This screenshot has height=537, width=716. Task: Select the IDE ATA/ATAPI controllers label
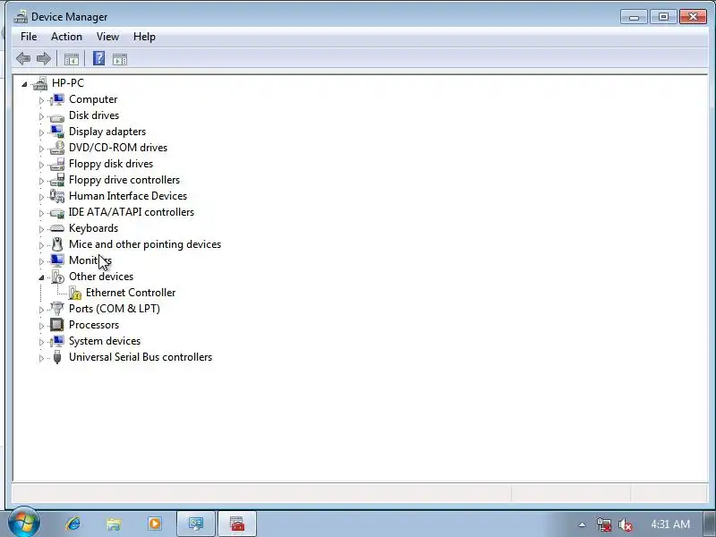(x=132, y=212)
